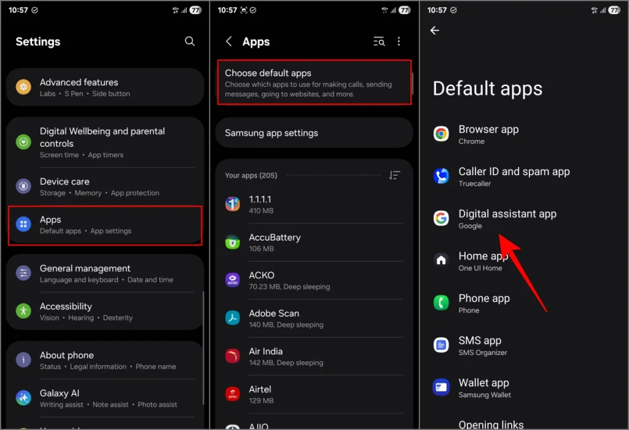Tap the 1.1.1.1 app icon
The image size is (629, 430).
click(x=233, y=204)
